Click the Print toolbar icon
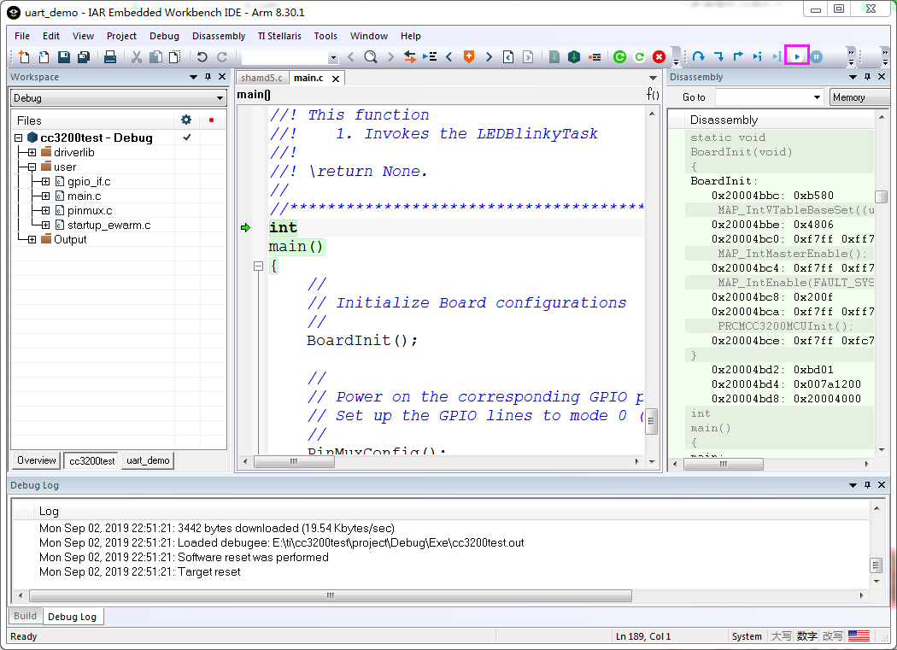Viewport: 897px width, 650px height. (x=110, y=56)
